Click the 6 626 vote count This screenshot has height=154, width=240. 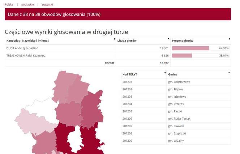(x=165, y=56)
